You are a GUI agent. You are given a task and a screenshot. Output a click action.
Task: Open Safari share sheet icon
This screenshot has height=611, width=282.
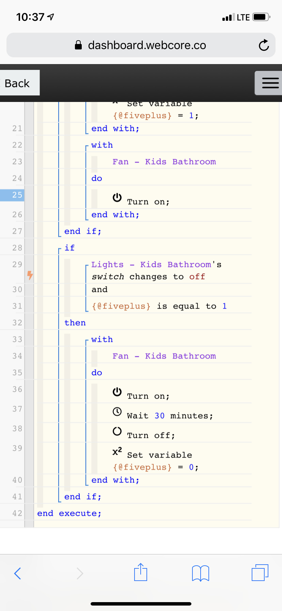[141, 572]
